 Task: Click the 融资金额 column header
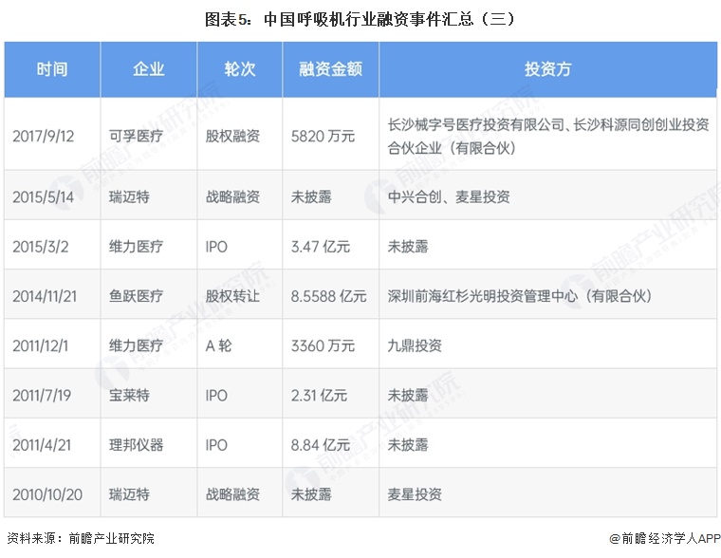[330, 69]
